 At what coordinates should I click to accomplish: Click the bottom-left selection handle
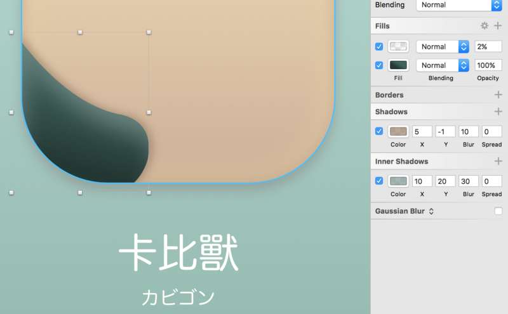tap(11, 193)
